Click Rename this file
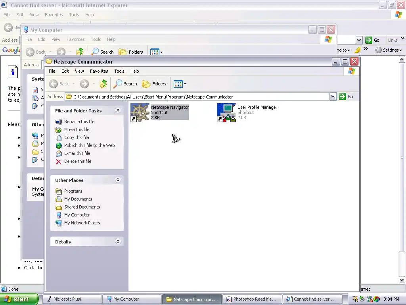406x305 pixels. [79, 122]
